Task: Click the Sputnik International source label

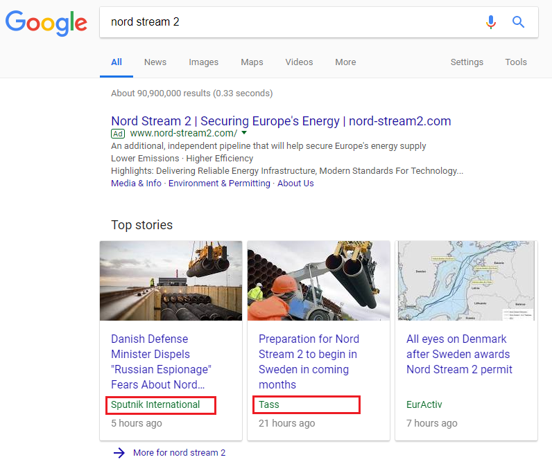Action: click(x=155, y=404)
